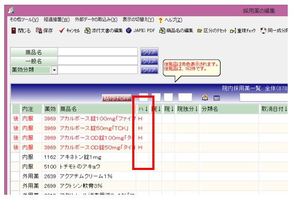Click the search field right of calendar icon
This screenshot has width=293, height=199.
(x=264, y=98)
